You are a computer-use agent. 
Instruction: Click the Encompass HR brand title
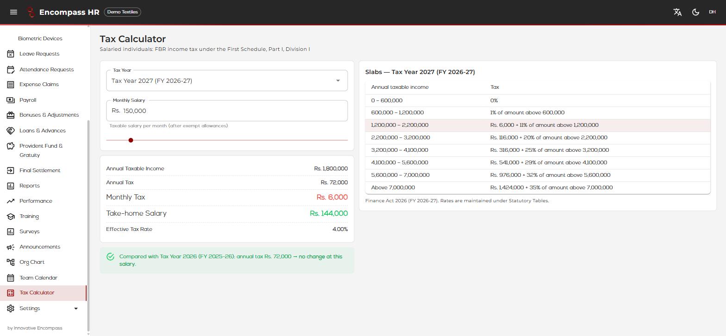69,12
